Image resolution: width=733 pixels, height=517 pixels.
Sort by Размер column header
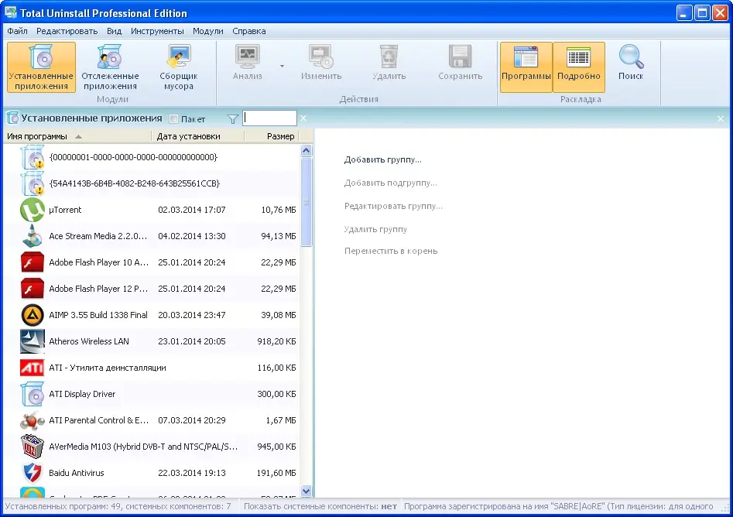(x=272, y=136)
